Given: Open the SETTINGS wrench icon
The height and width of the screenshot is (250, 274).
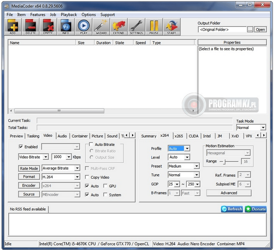Looking at the screenshot, I should point(137,27).
